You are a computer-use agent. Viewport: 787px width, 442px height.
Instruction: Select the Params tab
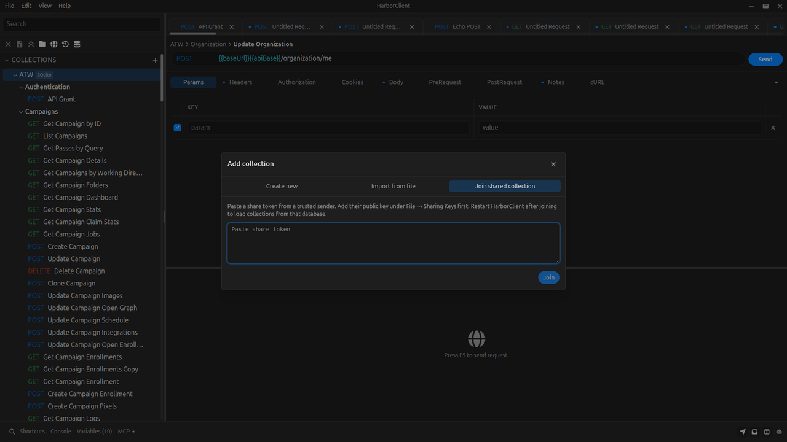click(193, 82)
